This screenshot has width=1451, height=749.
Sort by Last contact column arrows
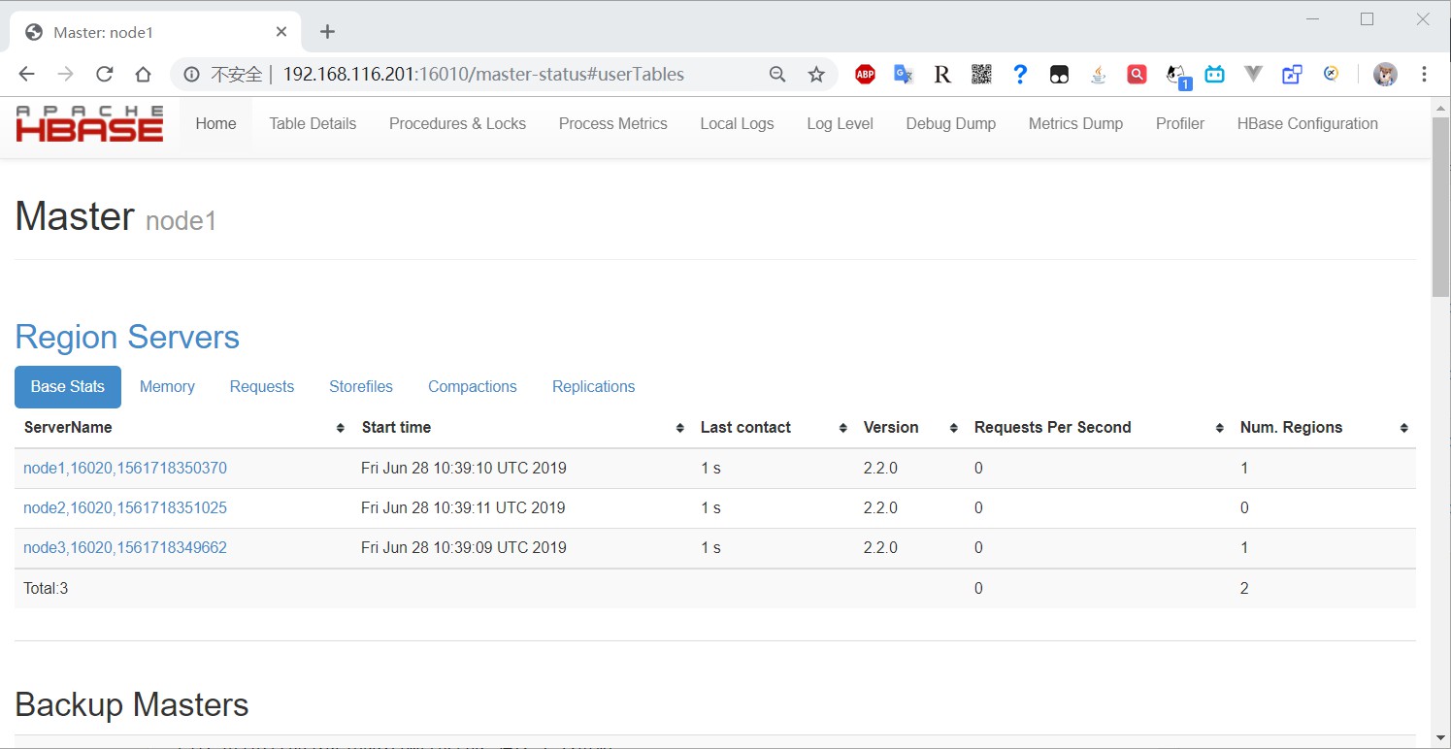point(842,428)
